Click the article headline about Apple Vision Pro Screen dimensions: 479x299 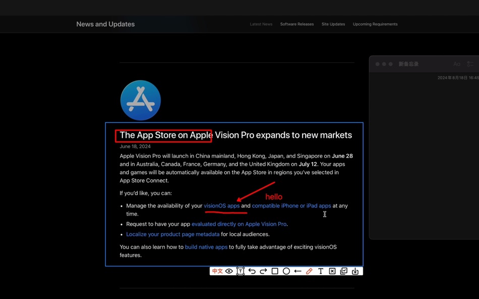(x=235, y=135)
